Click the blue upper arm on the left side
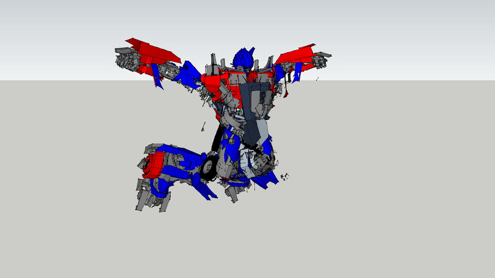 coord(188,73)
